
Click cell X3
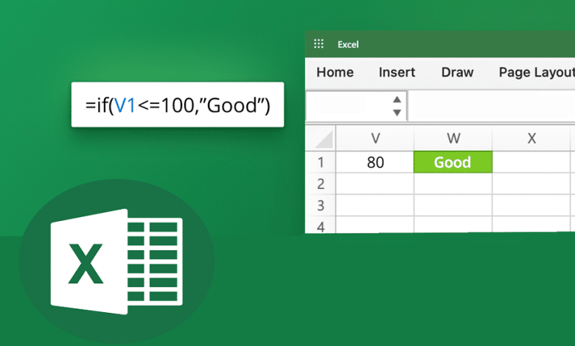click(532, 205)
